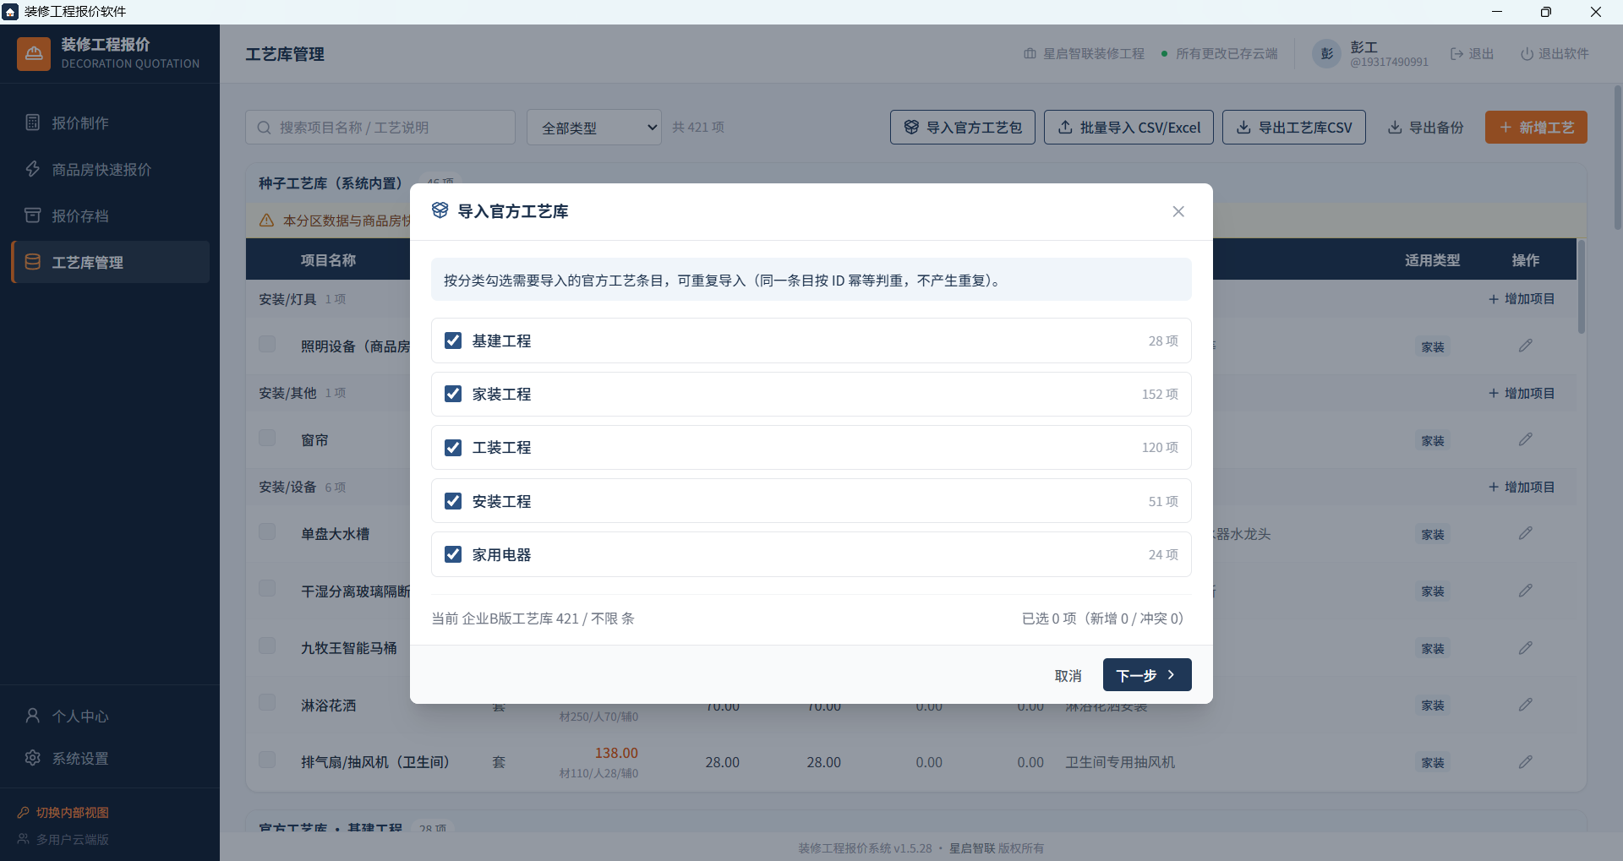Open 个人中心 in the sidebar
This screenshot has height=861, width=1623.
click(110, 716)
